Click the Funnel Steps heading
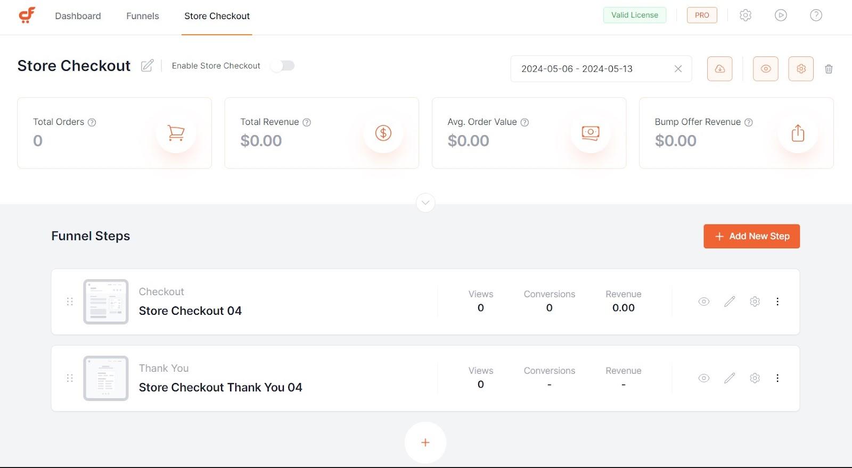 [91, 236]
